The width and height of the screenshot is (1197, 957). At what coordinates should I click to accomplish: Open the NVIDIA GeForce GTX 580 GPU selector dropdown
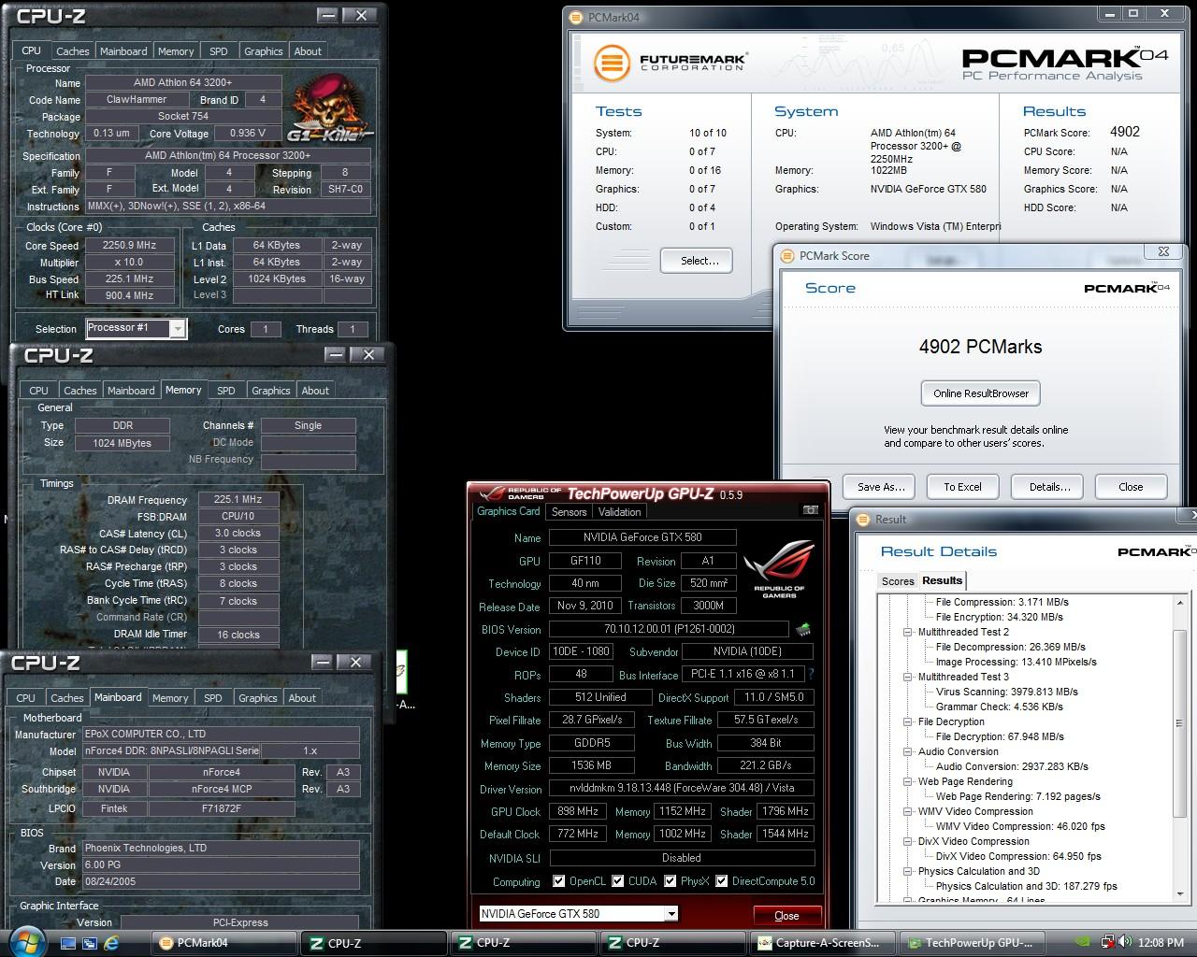pyautogui.click(x=671, y=914)
